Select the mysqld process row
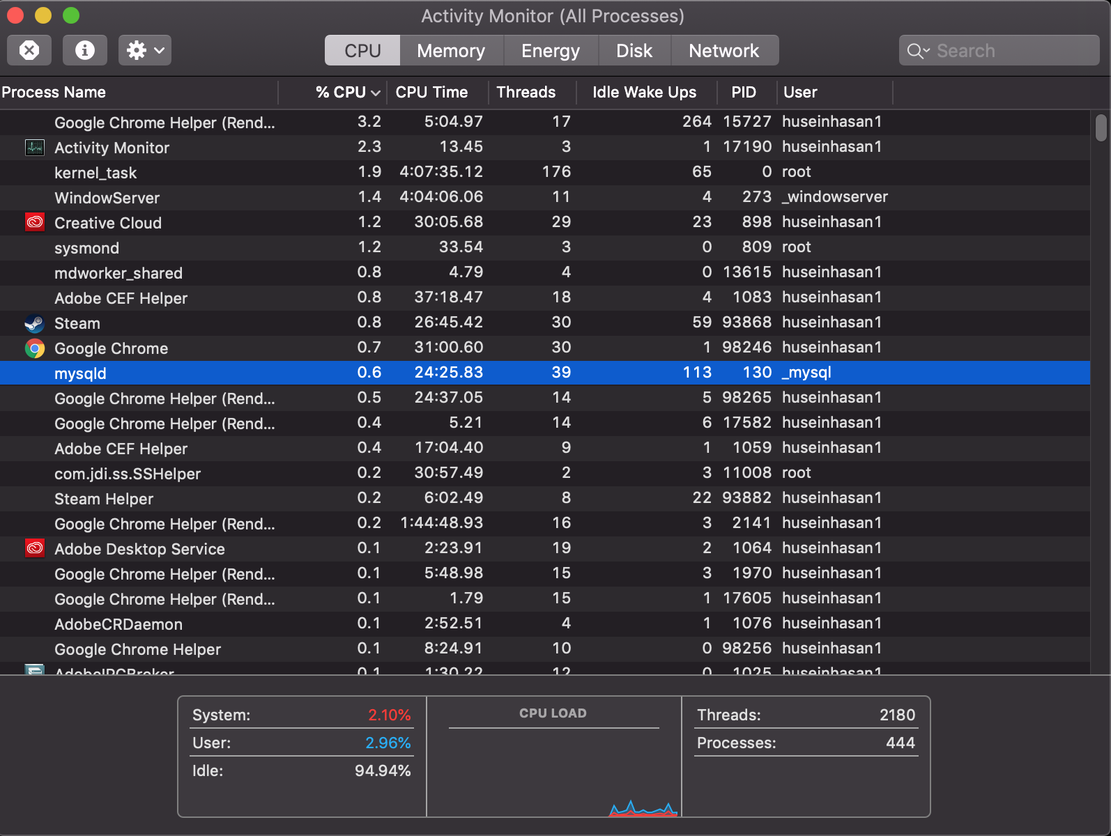The height and width of the screenshot is (836, 1111). pos(545,373)
